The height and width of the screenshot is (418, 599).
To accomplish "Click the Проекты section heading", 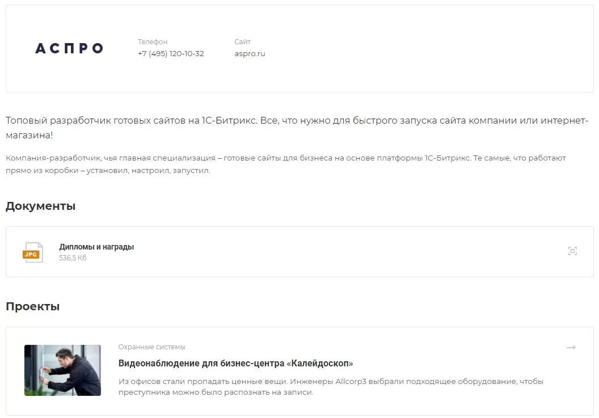I will click(33, 306).
